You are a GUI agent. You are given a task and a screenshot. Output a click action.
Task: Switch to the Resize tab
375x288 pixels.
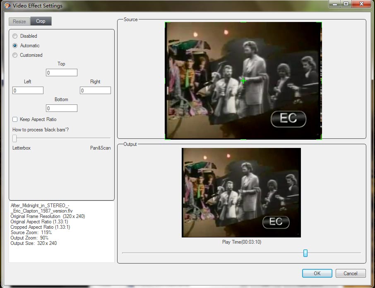tap(19, 21)
